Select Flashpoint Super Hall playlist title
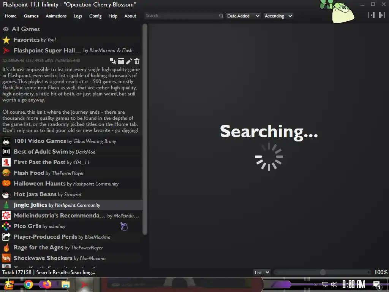 click(47, 51)
